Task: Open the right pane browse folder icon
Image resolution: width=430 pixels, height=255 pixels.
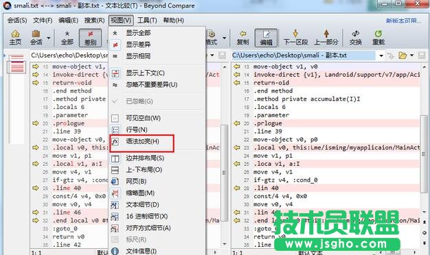Action: tap(402, 56)
